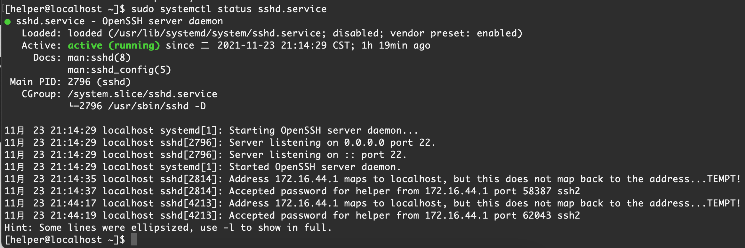Click the man:sshd(8) docs reference
Image resolution: width=745 pixels, height=248 pixels.
pyautogui.click(x=99, y=58)
